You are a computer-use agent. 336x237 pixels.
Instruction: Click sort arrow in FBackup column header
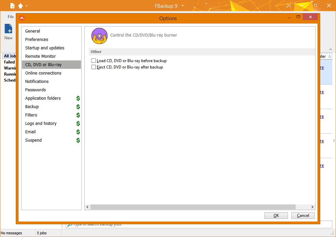[x=330, y=56]
